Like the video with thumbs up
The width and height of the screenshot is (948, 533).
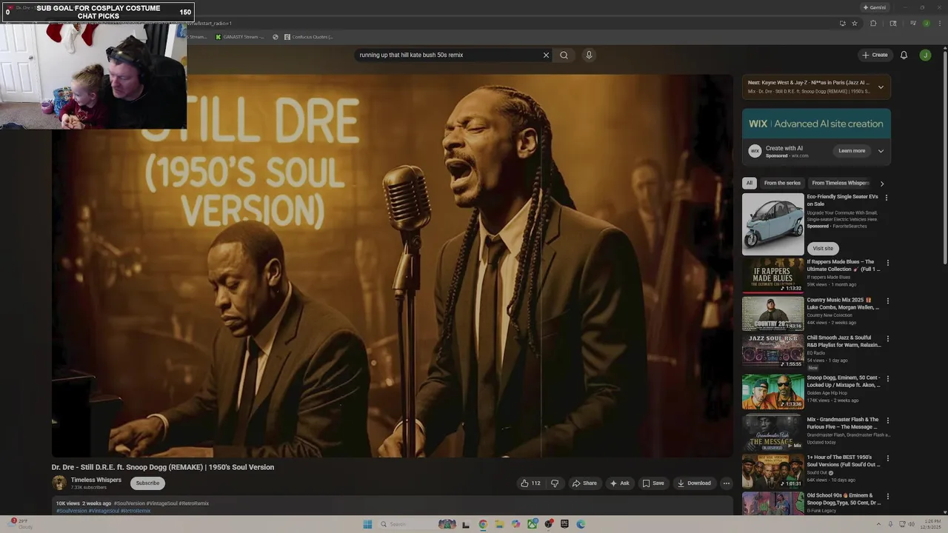530,483
